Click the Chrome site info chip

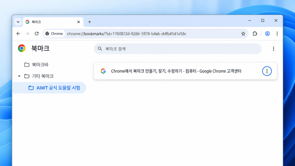point(54,33)
